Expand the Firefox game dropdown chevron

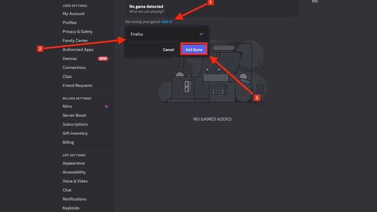coord(201,34)
